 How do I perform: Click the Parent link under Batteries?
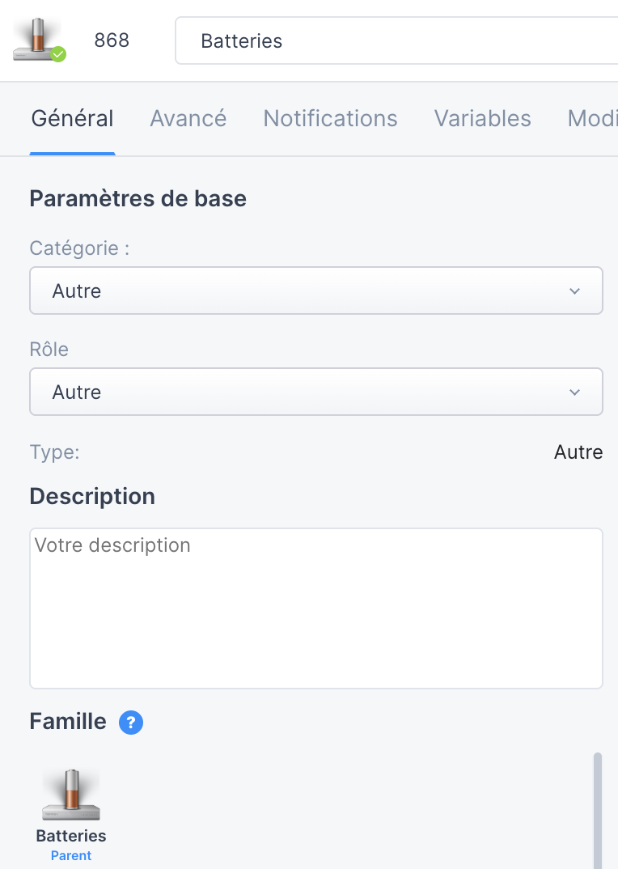coord(71,855)
